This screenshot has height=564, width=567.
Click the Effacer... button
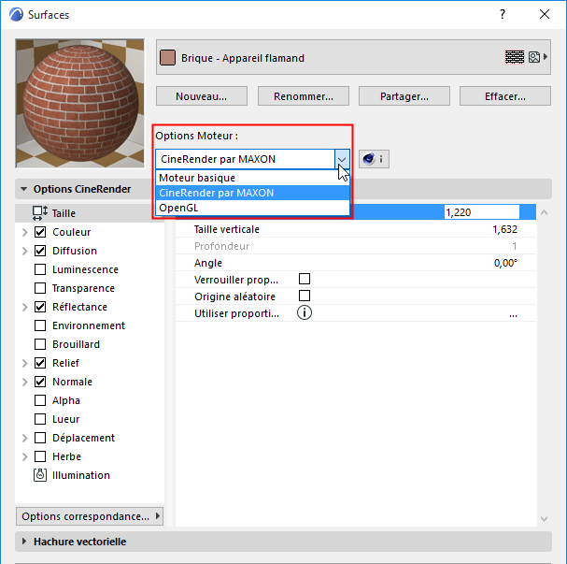(505, 96)
